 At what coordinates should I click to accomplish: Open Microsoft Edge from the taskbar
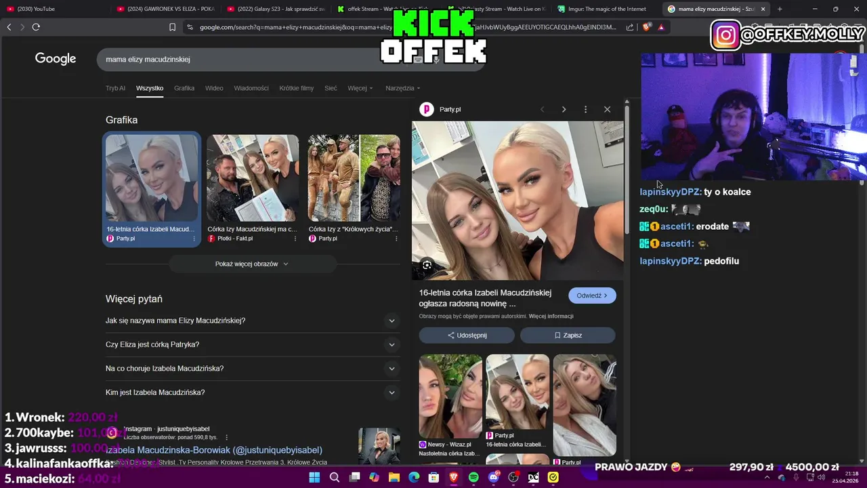414,477
